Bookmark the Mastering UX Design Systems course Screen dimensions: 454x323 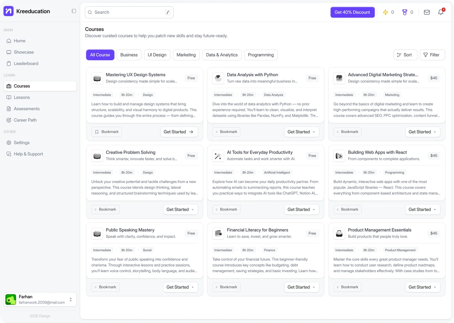click(107, 132)
